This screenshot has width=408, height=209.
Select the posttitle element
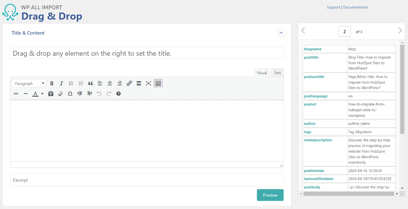tap(311, 57)
